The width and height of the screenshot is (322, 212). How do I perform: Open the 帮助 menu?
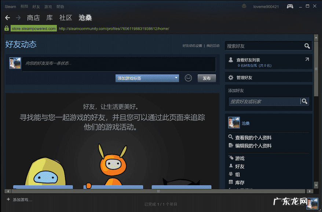60,7
